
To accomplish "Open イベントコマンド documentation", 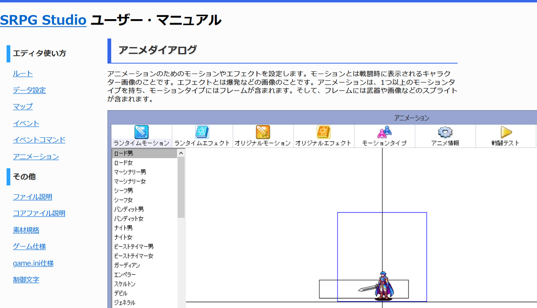I will coord(38,140).
